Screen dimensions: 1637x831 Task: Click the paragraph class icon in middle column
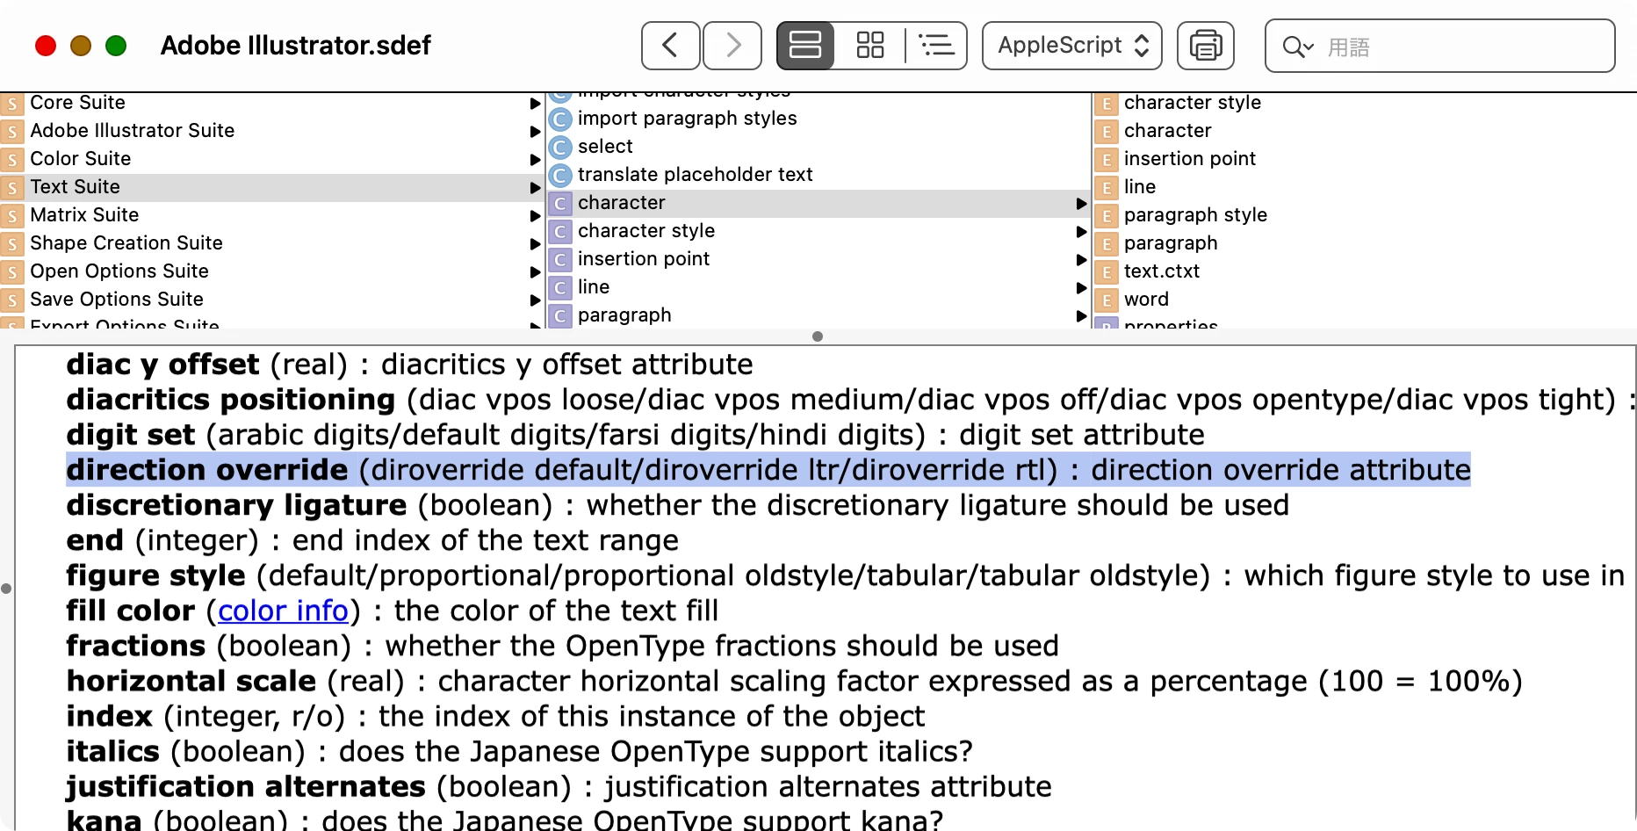560,316
